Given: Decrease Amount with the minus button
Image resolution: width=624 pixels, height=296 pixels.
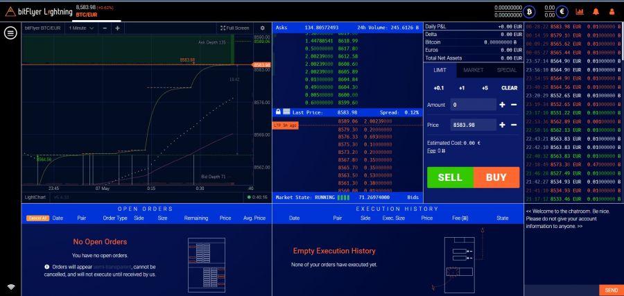Looking at the screenshot, I should [514, 105].
